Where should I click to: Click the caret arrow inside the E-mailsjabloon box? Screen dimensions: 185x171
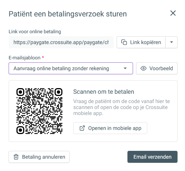(125, 68)
